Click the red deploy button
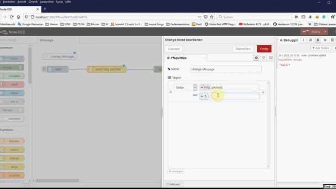336x189 pixels. click(x=312, y=31)
